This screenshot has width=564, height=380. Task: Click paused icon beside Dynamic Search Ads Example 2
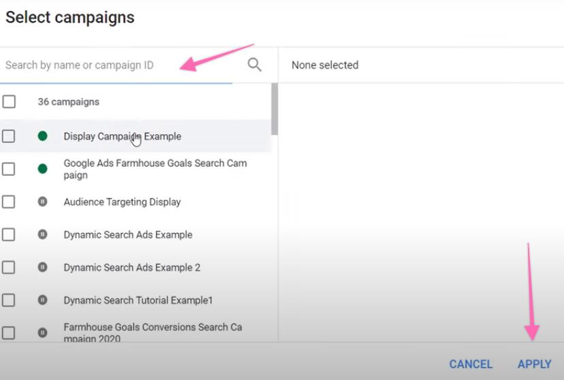click(42, 268)
